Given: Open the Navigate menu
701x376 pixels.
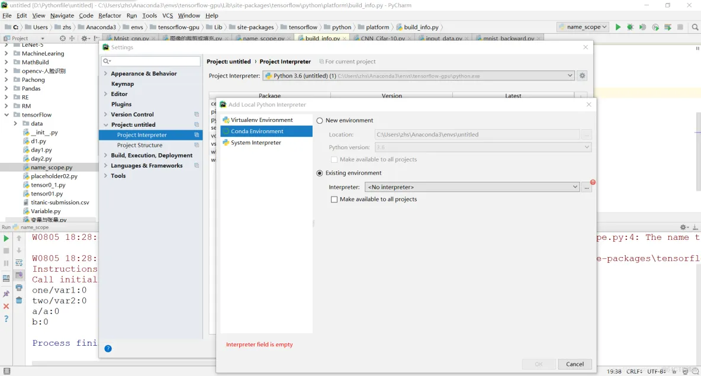Looking at the screenshot, I should (62, 15).
